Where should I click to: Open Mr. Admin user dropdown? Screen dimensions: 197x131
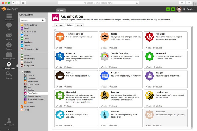coord(189,9)
